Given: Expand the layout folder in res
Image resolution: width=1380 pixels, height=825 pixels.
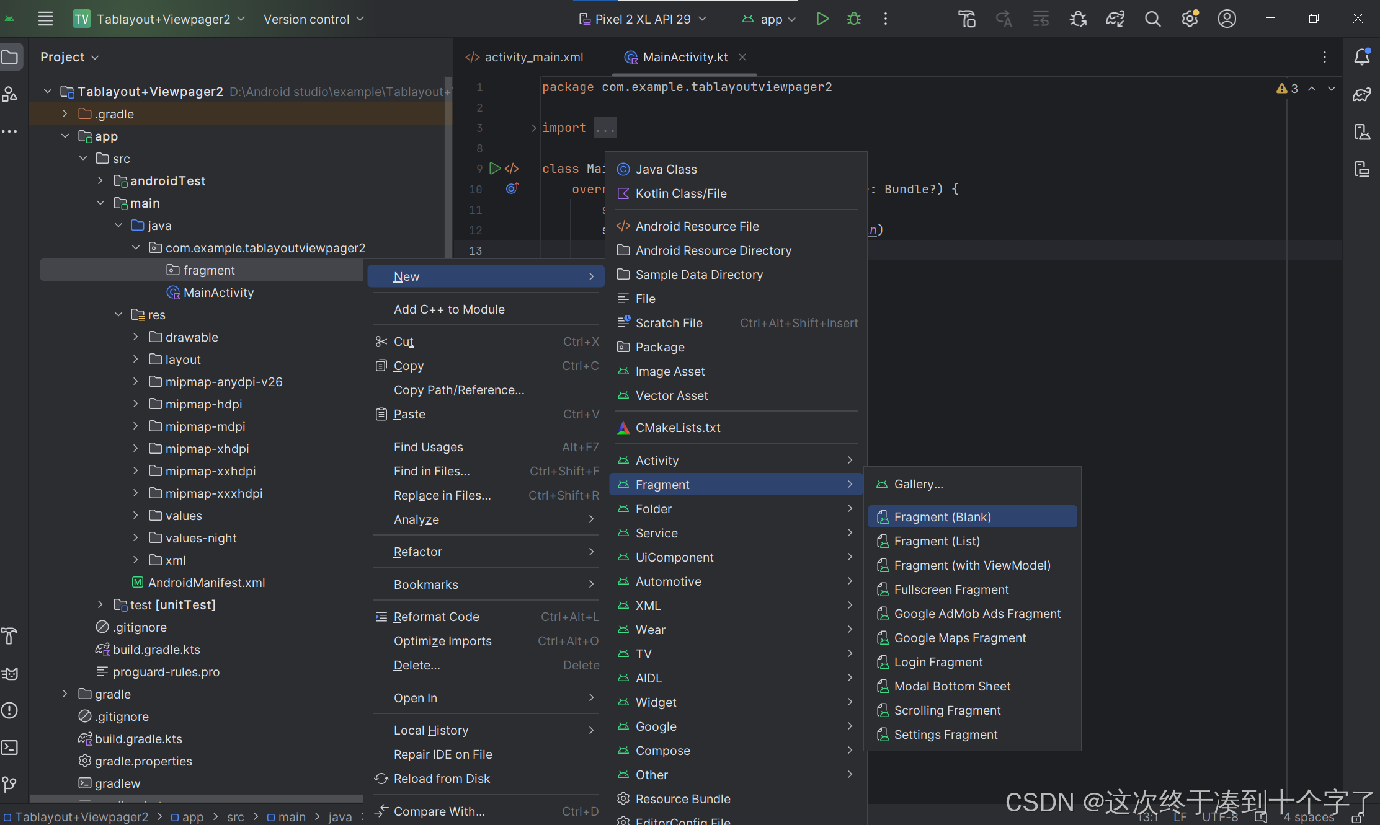Looking at the screenshot, I should click(x=136, y=360).
